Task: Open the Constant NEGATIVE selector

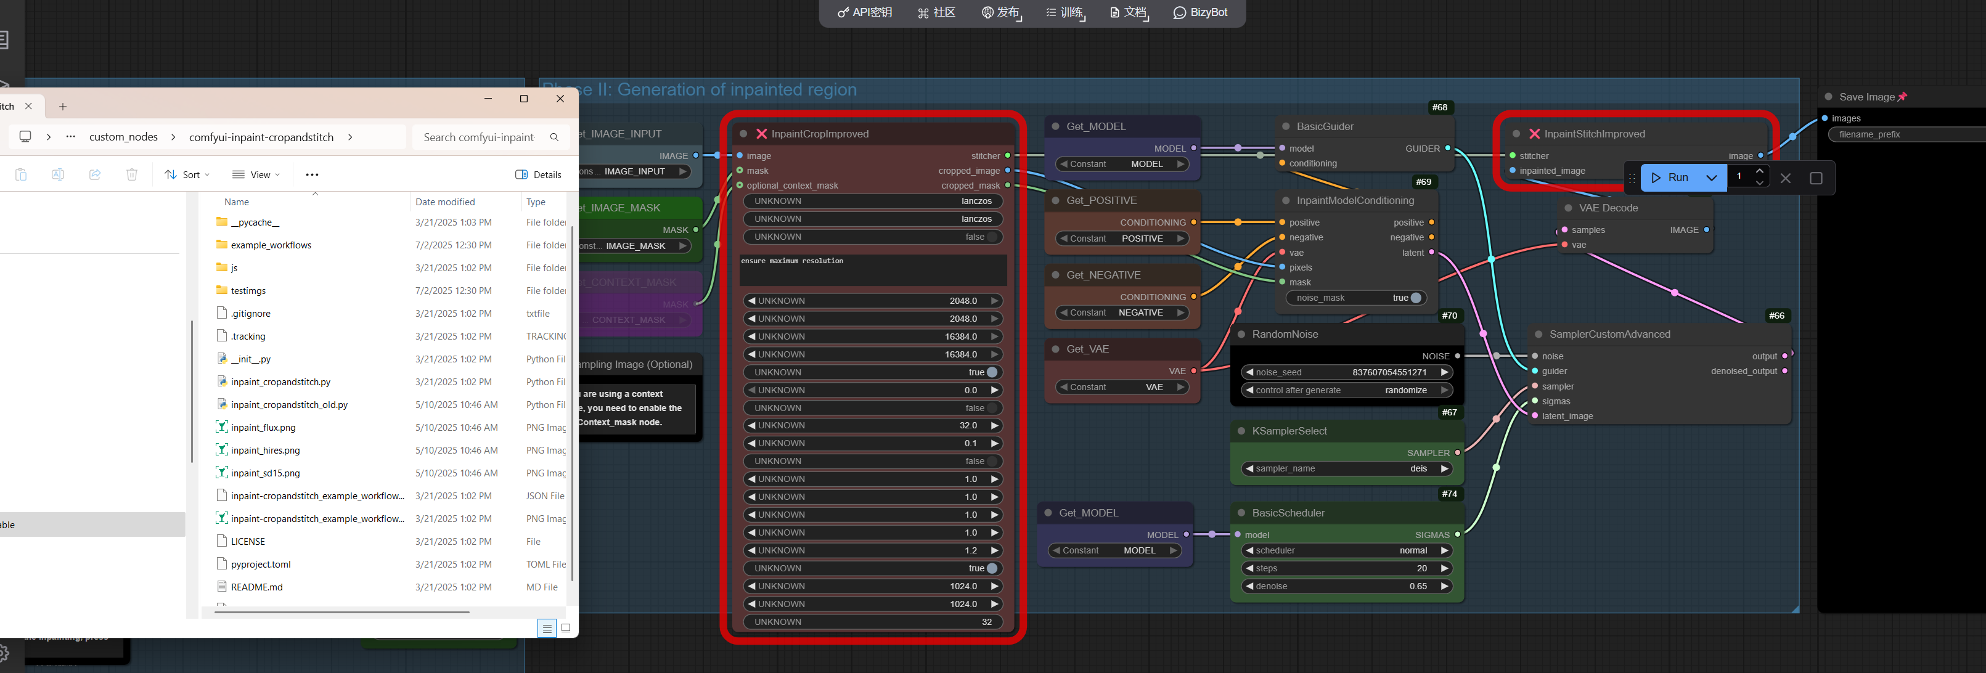Action: point(1122,312)
